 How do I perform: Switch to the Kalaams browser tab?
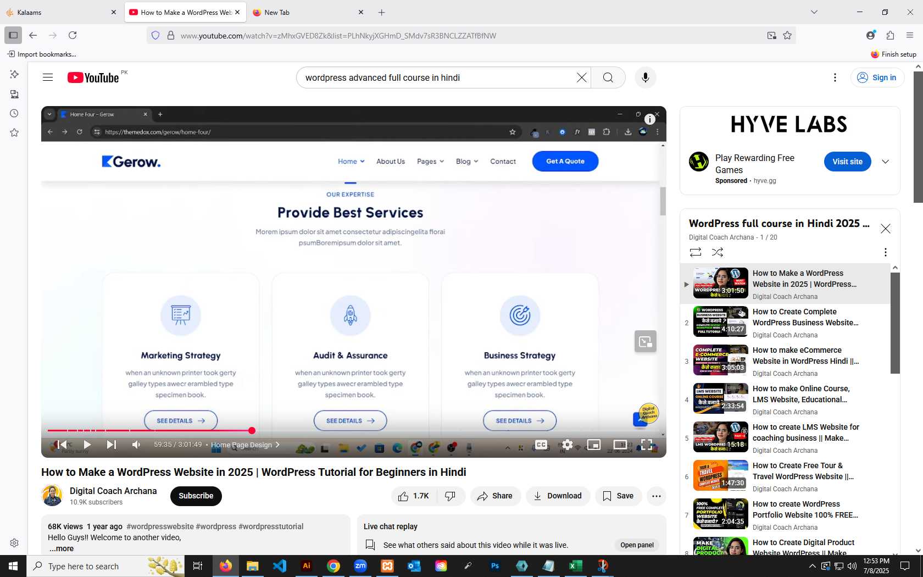pyautogui.click(x=62, y=12)
